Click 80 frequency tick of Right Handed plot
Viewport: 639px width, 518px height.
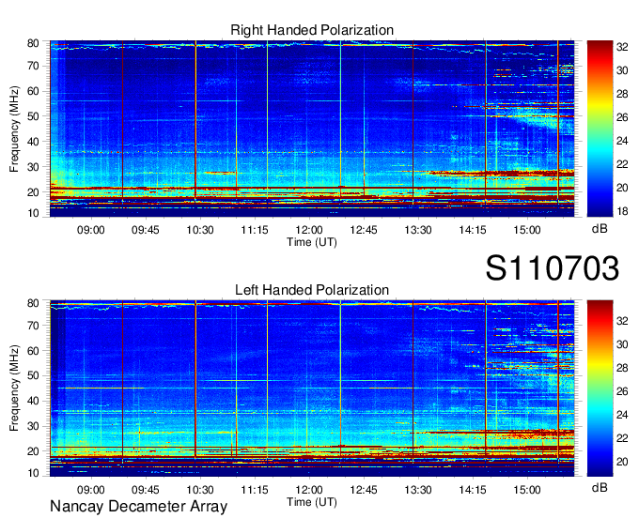(x=33, y=43)
